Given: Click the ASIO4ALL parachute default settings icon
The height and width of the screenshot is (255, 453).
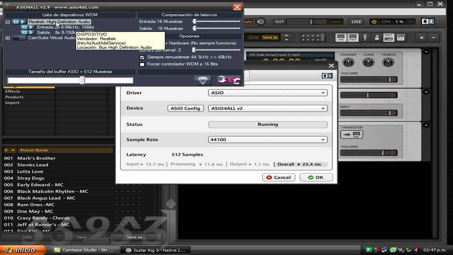Looking at the screenshot, I should (203, 80).
